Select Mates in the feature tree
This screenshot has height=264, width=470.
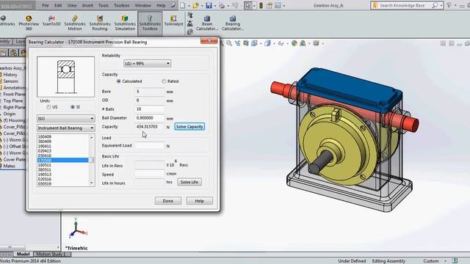click(9, 166)
